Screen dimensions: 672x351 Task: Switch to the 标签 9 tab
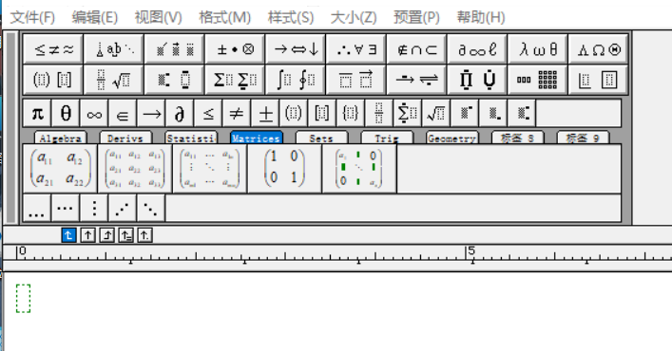[583, 138]
